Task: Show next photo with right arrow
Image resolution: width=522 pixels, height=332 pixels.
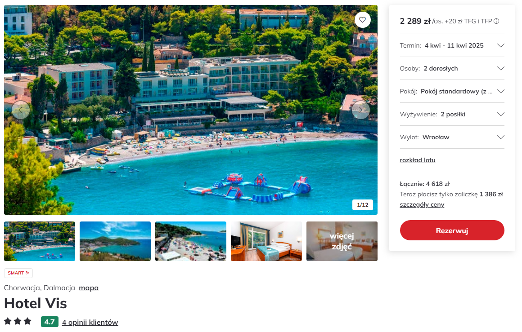Action: click(x=360, y=110)
